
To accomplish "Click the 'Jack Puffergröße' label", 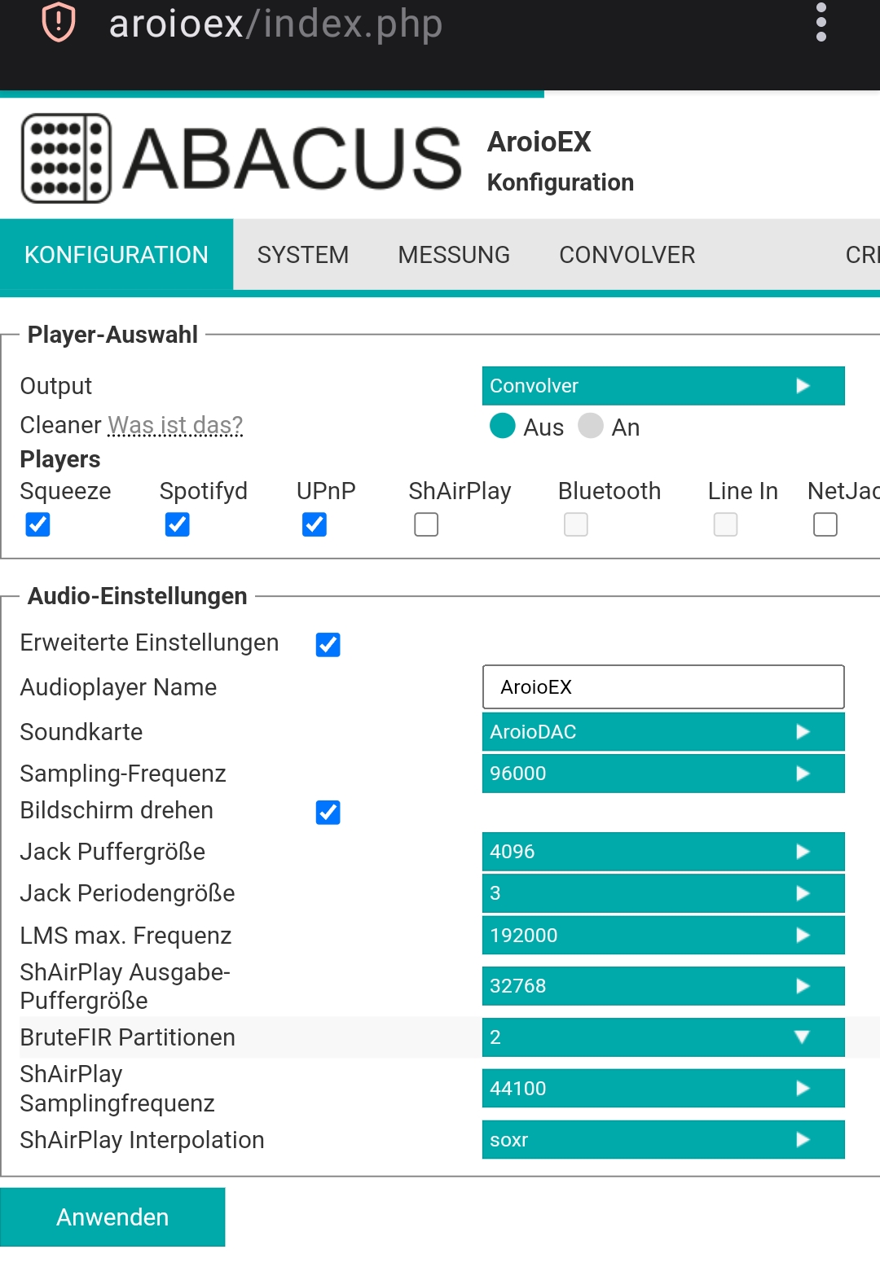I will tap(112, 852).
